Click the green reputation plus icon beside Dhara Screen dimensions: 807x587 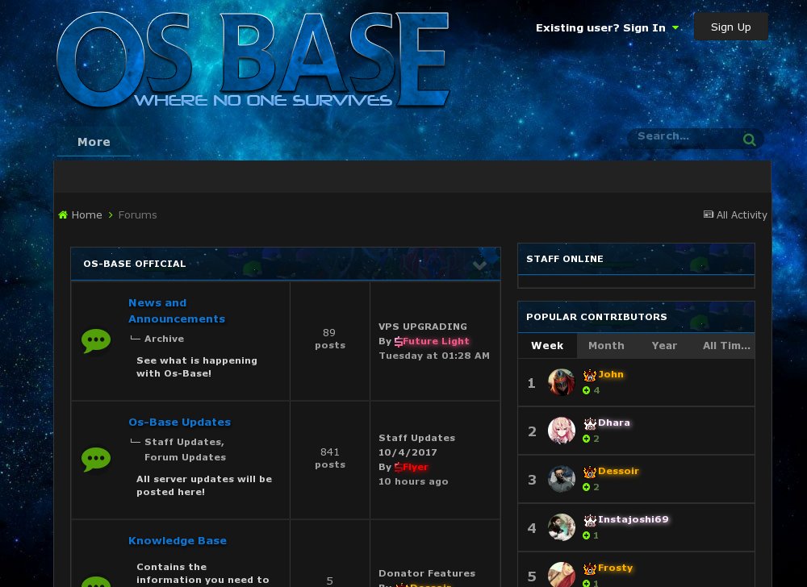click(587, 439)
